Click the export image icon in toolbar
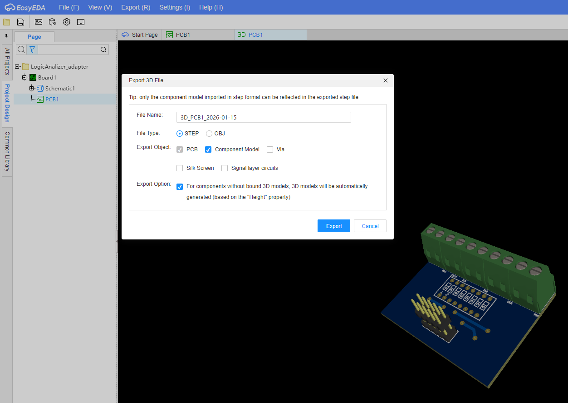Image resolution: width=568 pixels, height=403 pixels. [39, 22]
